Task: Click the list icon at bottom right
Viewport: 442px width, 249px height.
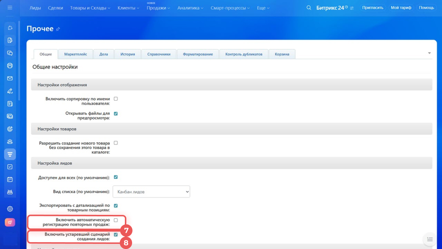Action: pyautogui.click(x=430, y=239)
